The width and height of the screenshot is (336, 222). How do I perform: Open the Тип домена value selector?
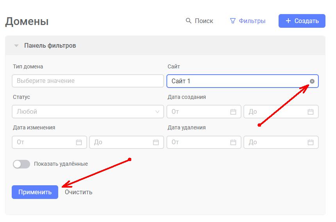pyautogui.click(x=88, y=81)
